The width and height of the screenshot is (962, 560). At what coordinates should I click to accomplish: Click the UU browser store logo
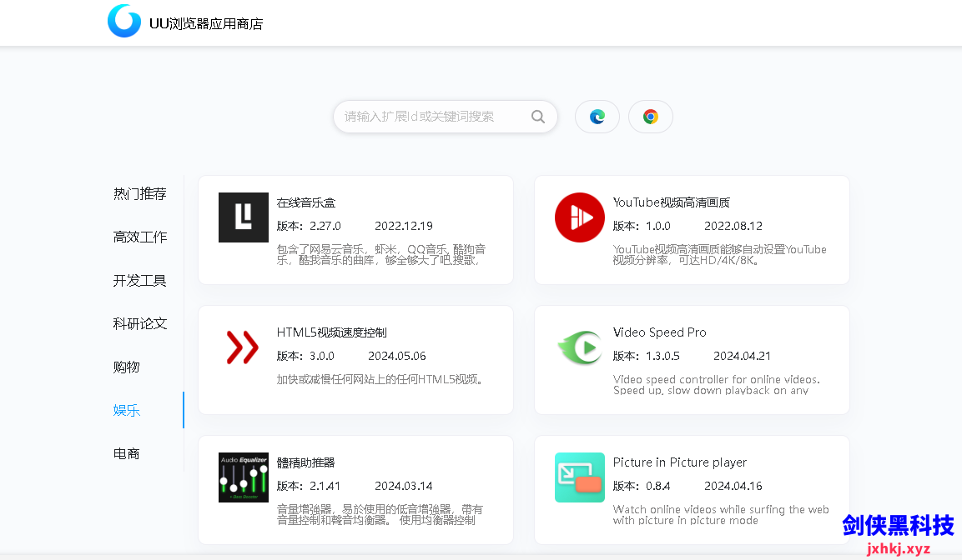[x=124, y=22]
